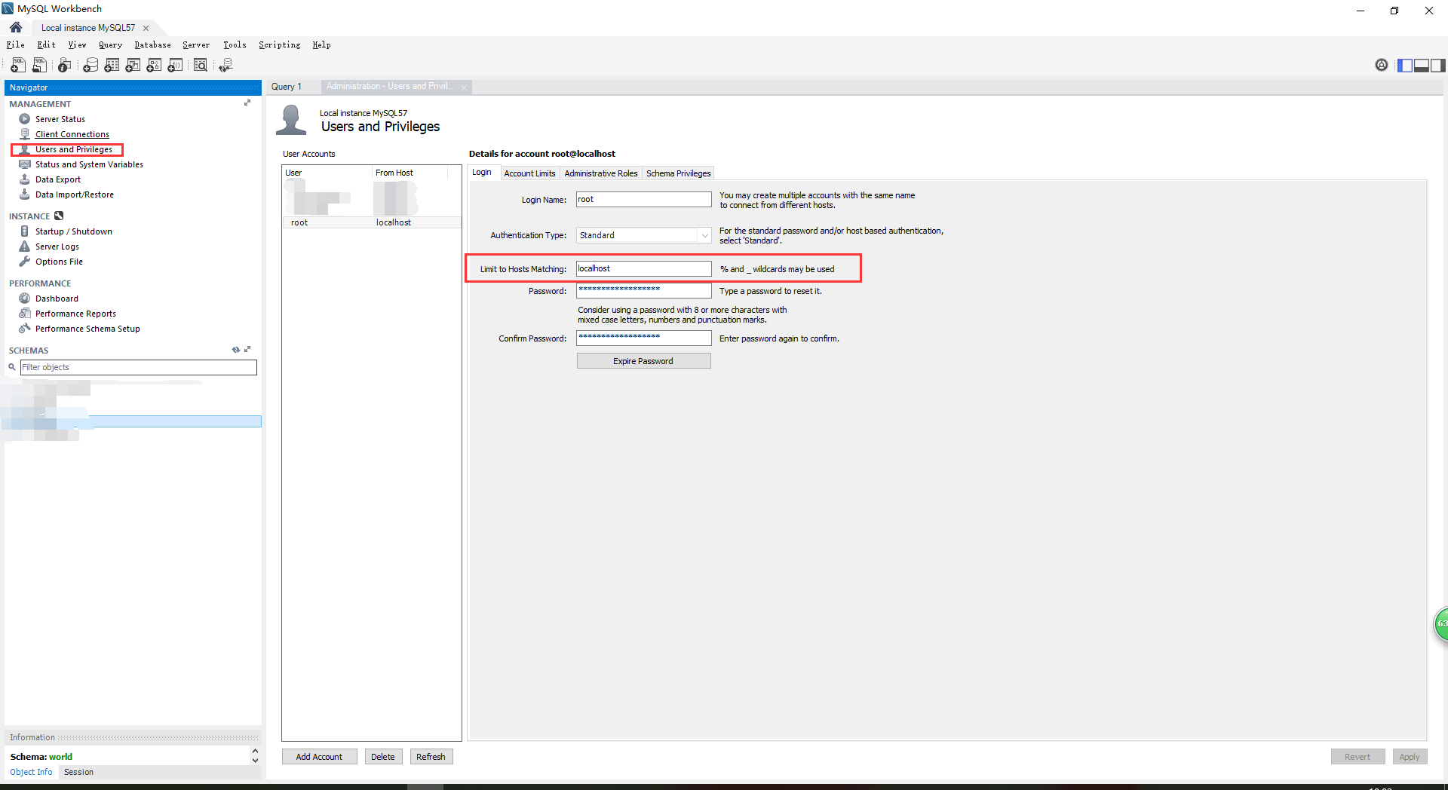Create a new schema in the connected server
Viewport: 1448px width, 790px height.
[90, 66]
